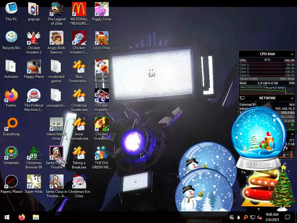This screenshot has width=297, height=223.
Task: Select the Loco Xmas shortcut
Action: [102, 40]
